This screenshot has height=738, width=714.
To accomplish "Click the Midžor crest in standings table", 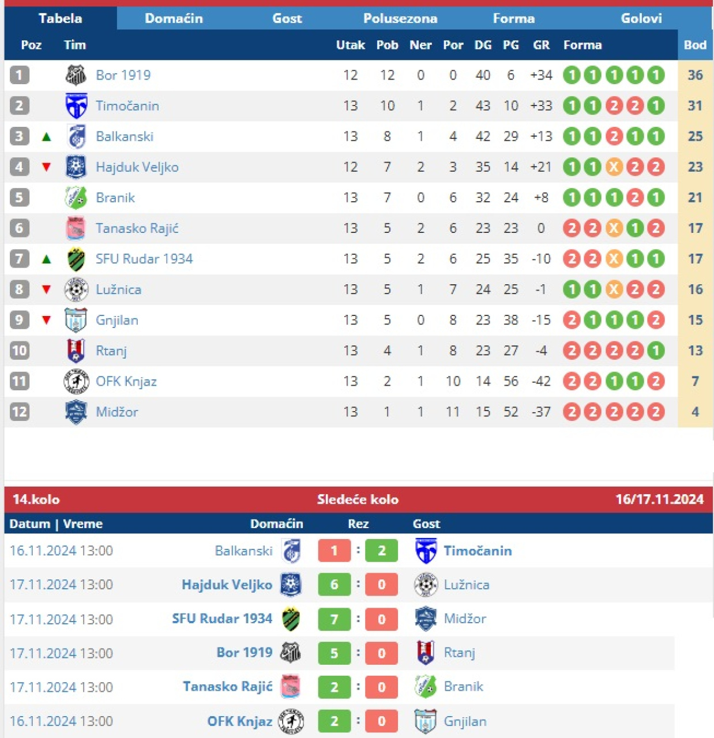I will [76, 412].
